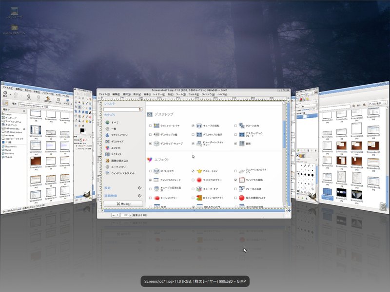390x292 pixels.
Task: Select the Zoom tool in the GIMP toolbox
Action: (90, 104)
